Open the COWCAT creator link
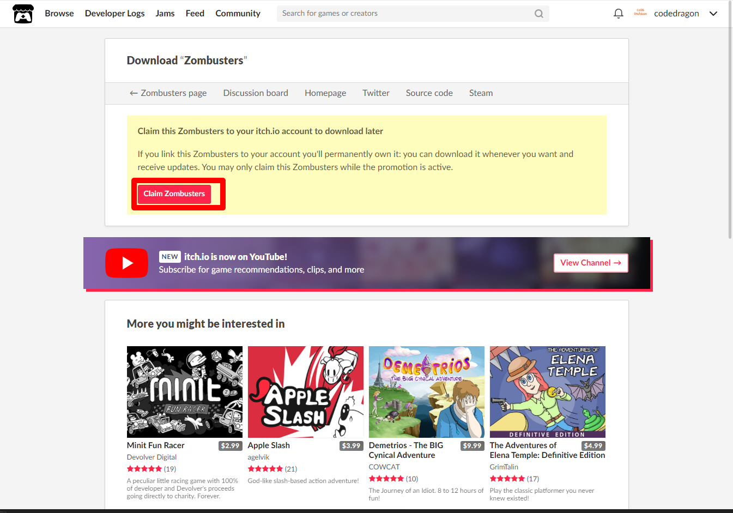The image size is (733, 513). 384,467
